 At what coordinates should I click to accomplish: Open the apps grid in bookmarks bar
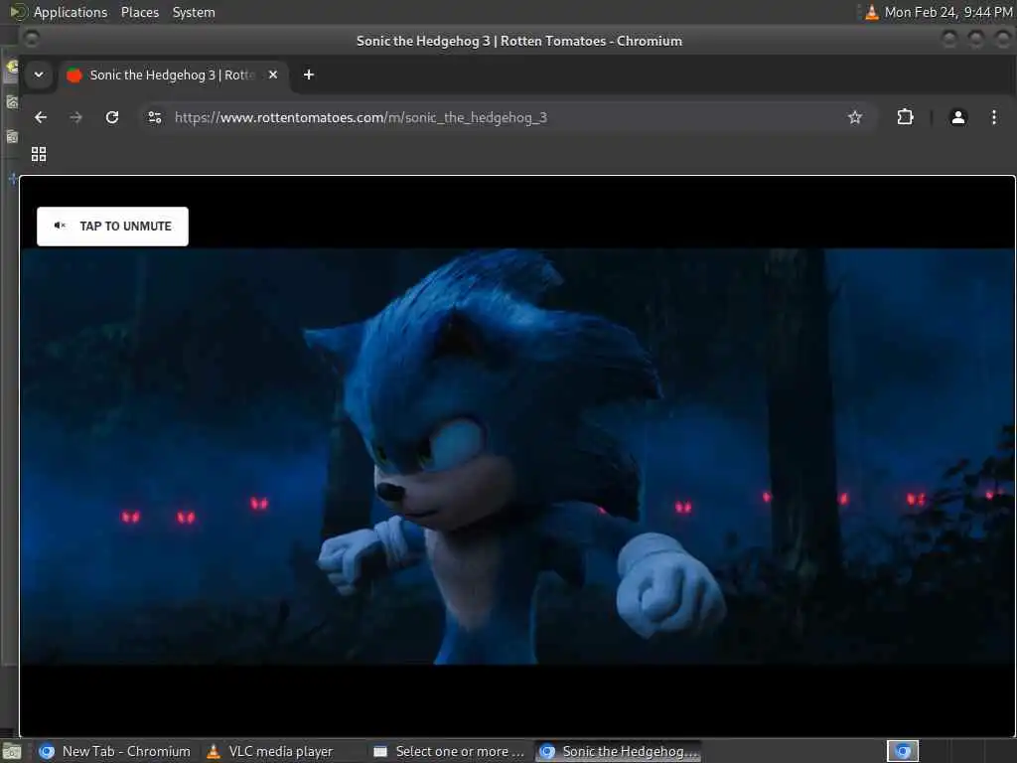click(x=39, y=154)
